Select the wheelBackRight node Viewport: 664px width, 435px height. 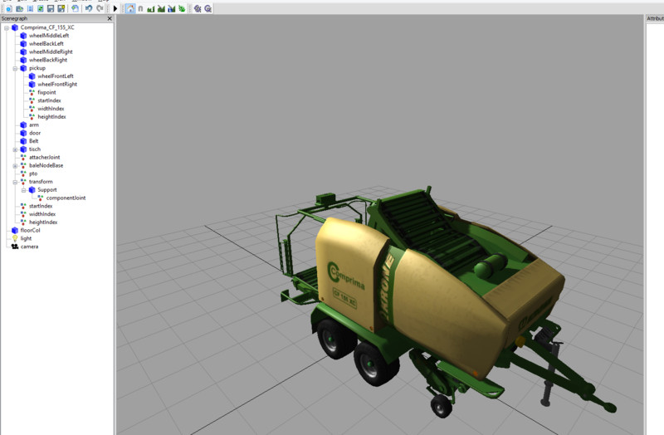coord(48,60)
